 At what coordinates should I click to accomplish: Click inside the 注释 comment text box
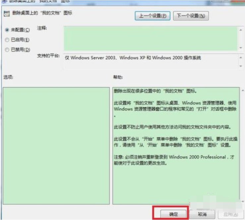point(151,38)
